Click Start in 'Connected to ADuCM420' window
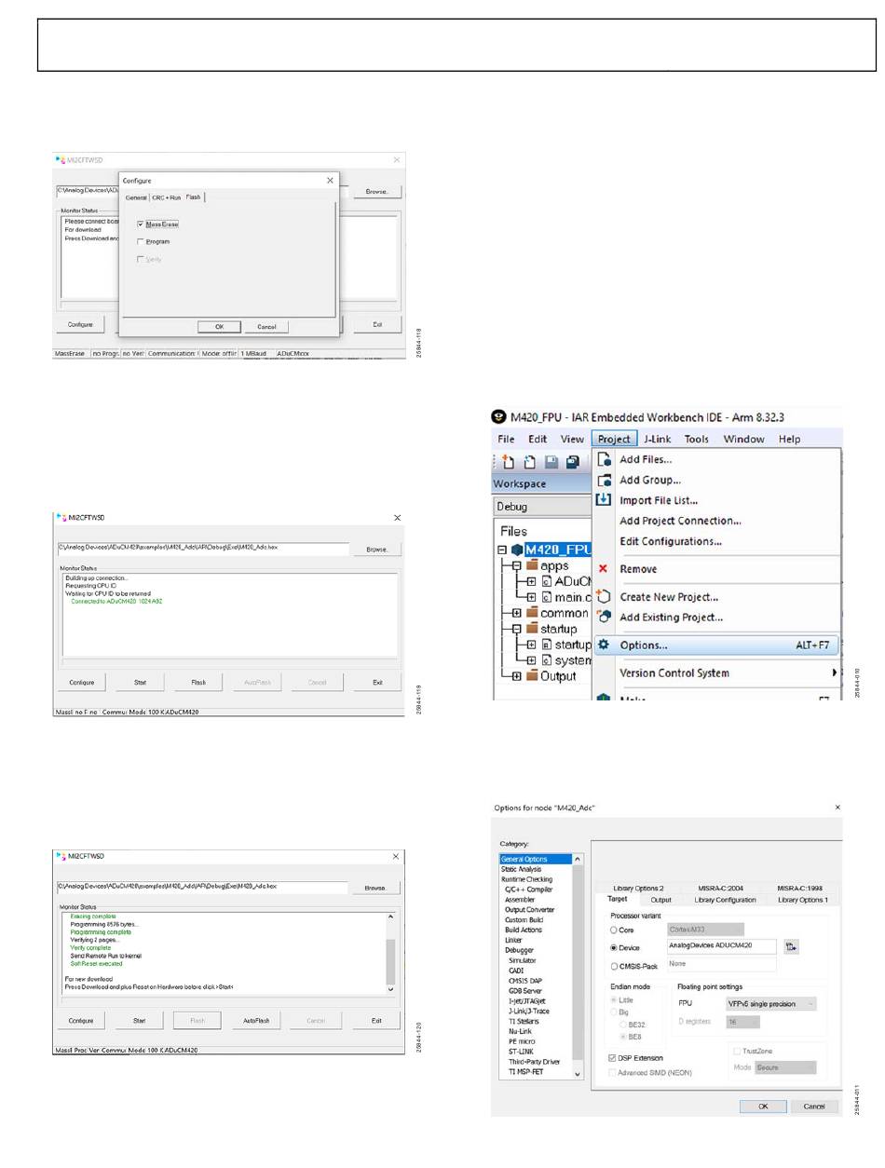Screen dimensions: 885x1168 click(x=140, y=683)
